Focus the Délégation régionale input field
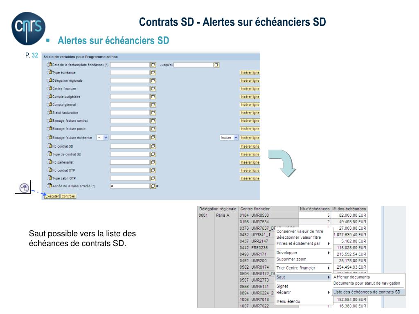This screenshot has width=419, height=314. 130,81
